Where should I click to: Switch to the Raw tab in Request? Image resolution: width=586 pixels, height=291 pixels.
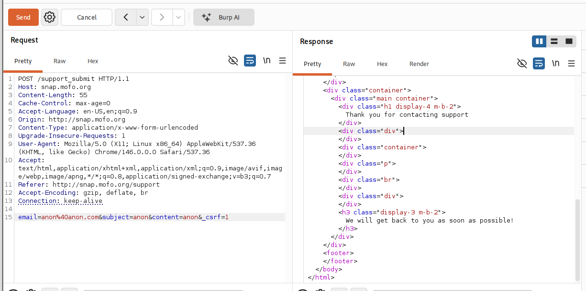click(60, 61)
